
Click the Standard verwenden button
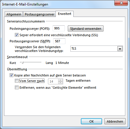click(86, 29)
